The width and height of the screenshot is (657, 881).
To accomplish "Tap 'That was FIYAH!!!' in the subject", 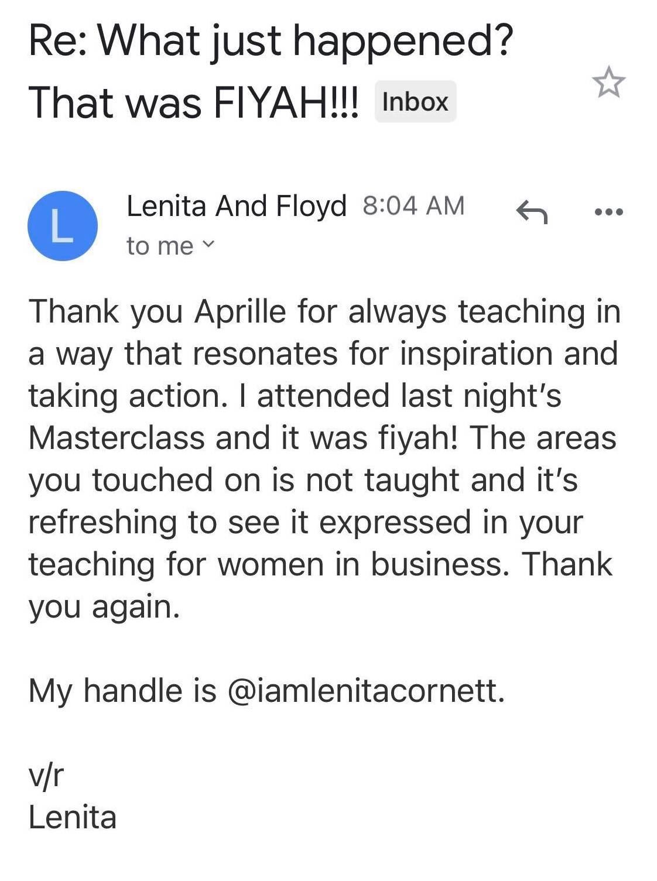I will [x=194, y=102].
